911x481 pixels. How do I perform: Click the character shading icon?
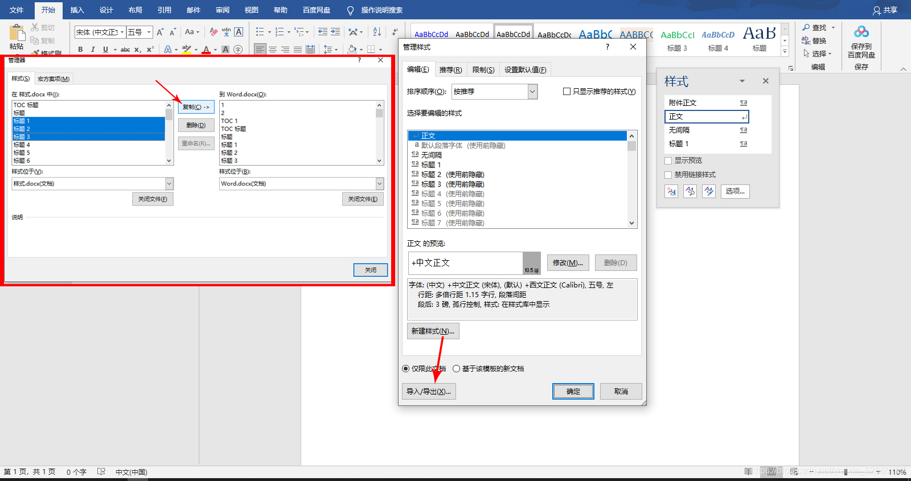[x=225, y=50]
